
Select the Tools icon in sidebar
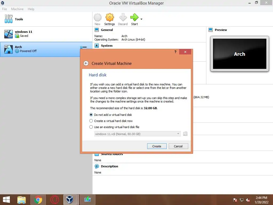[x=9, y=19]
